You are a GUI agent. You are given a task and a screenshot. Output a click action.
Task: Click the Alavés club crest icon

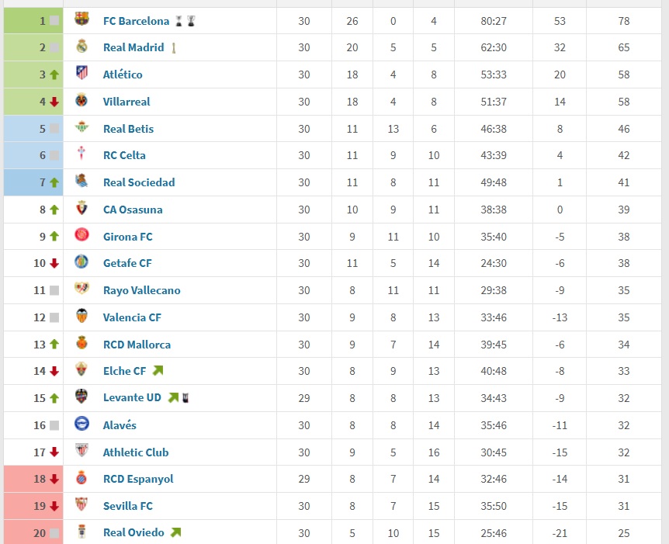tap(81, 425)
